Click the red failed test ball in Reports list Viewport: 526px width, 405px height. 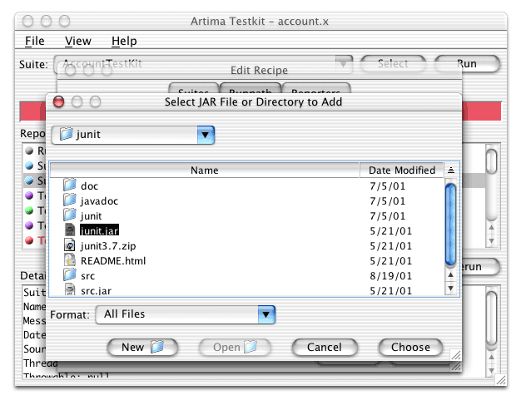click(x=29, y=240)
